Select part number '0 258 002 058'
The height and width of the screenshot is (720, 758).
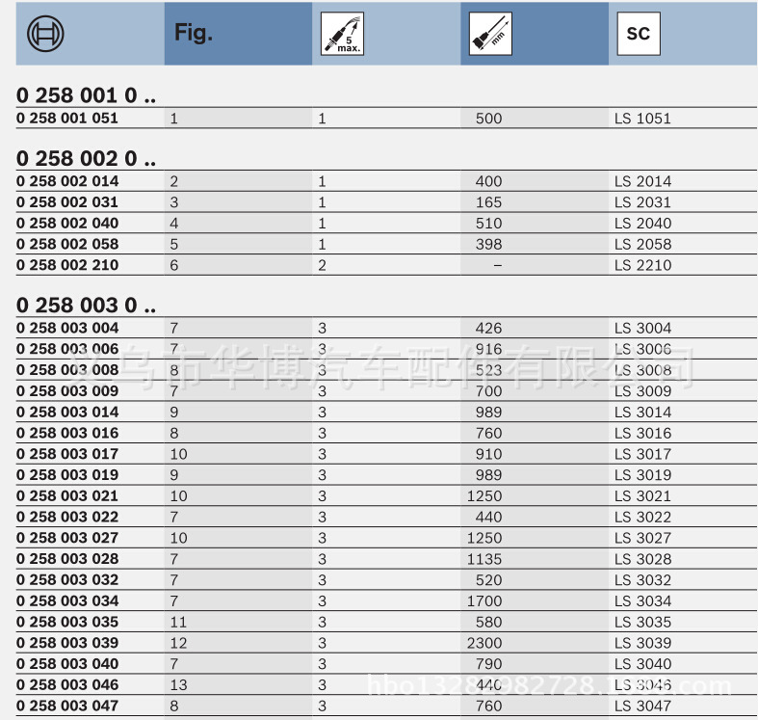click(67, 244)
